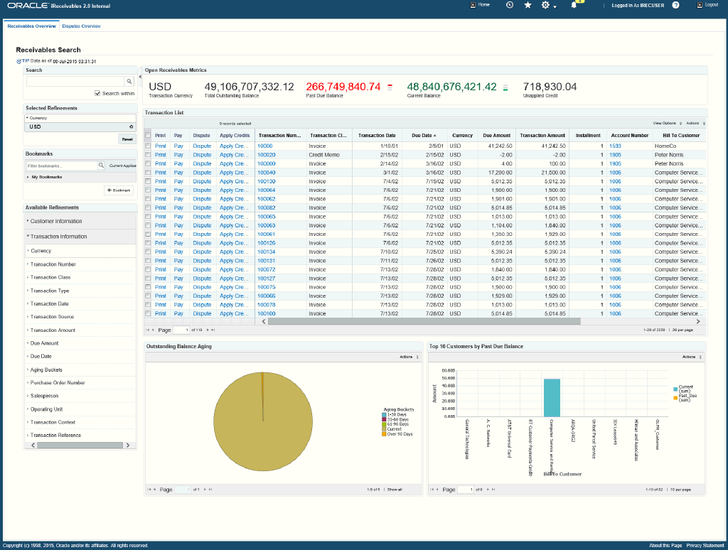Click the search magnifier icon in Search panel
The height and width of the screenshot is (550, 728).
(x=129, y=82)
